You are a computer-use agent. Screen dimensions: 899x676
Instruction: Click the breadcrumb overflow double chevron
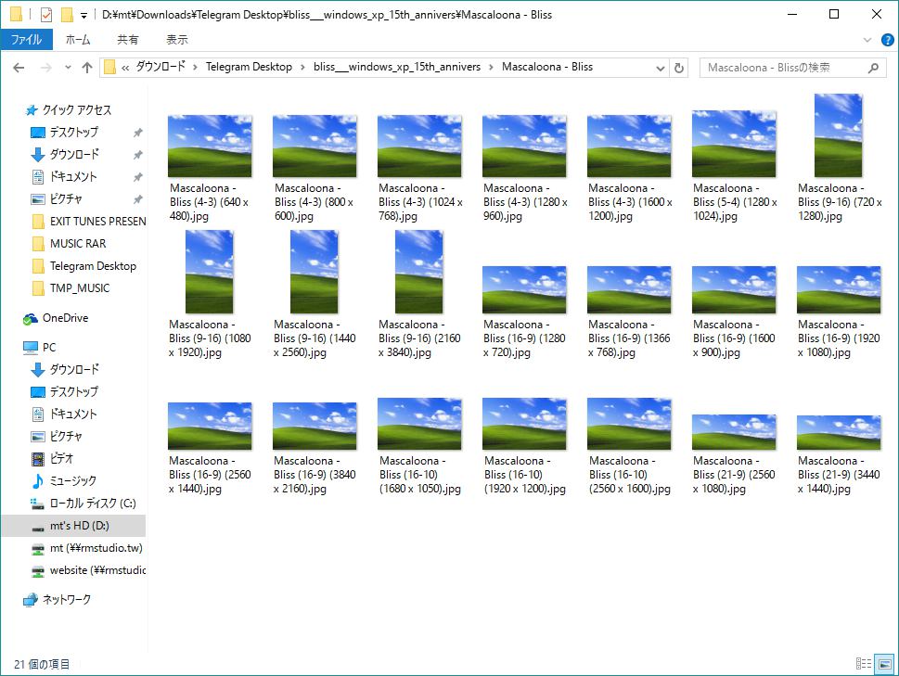(x=125, y=68)
